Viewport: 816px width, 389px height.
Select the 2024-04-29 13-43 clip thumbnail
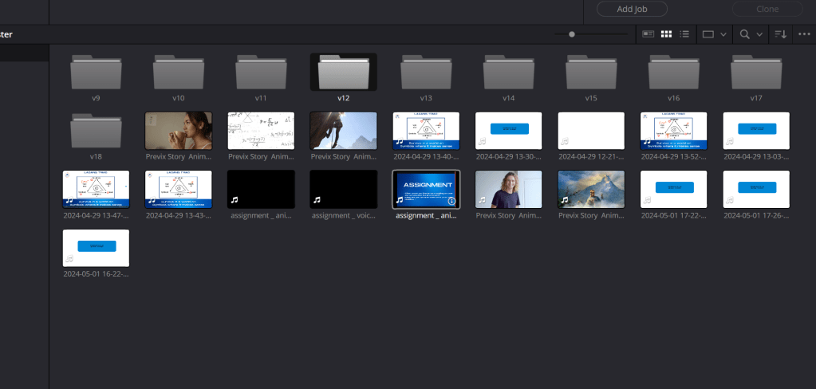(x=179, y=189)
